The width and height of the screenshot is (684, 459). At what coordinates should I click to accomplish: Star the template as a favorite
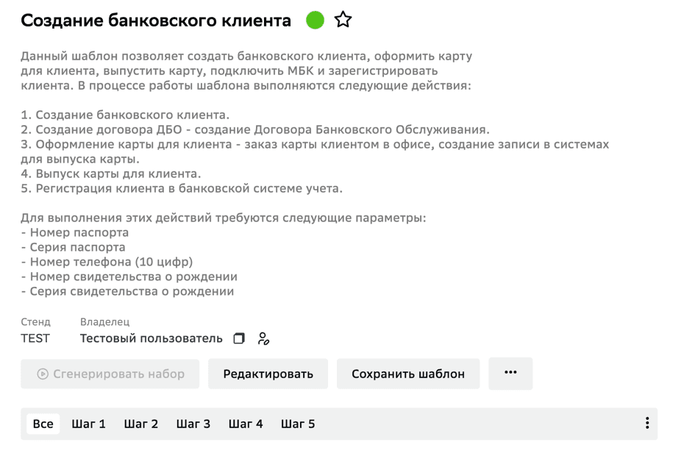[343, 21]
